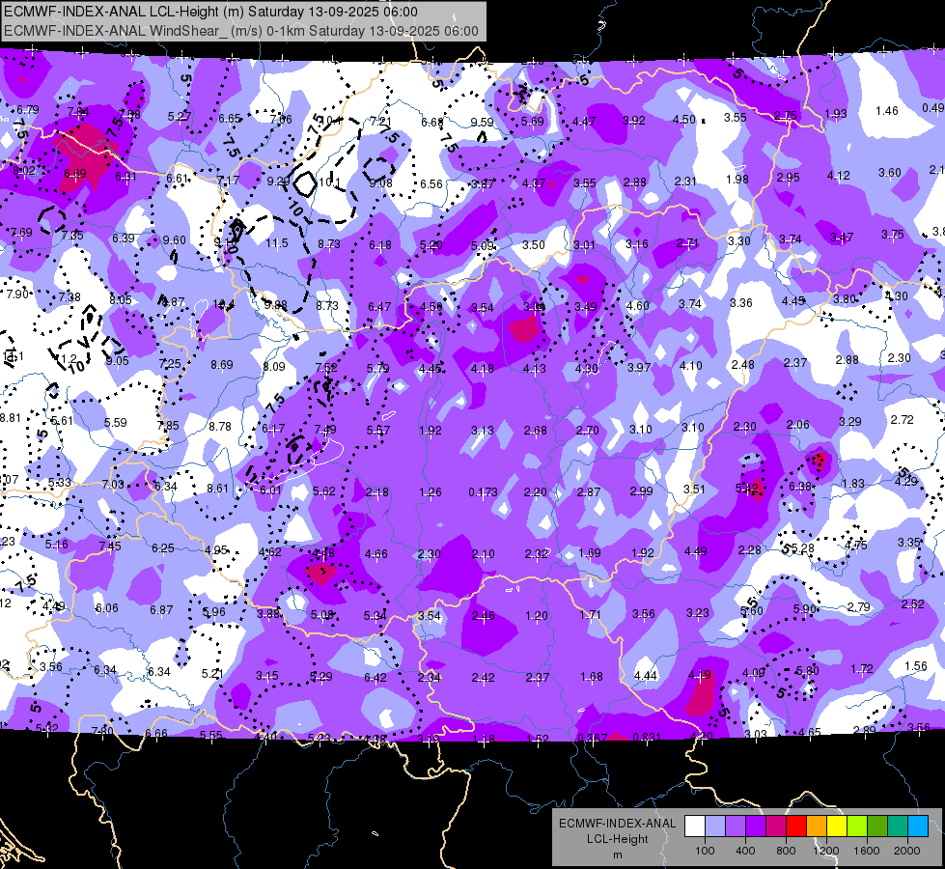The height and width of the screenshot is (869, 945).
Task: Click the teal legend swatch
Action: click(x=897, y=826)
